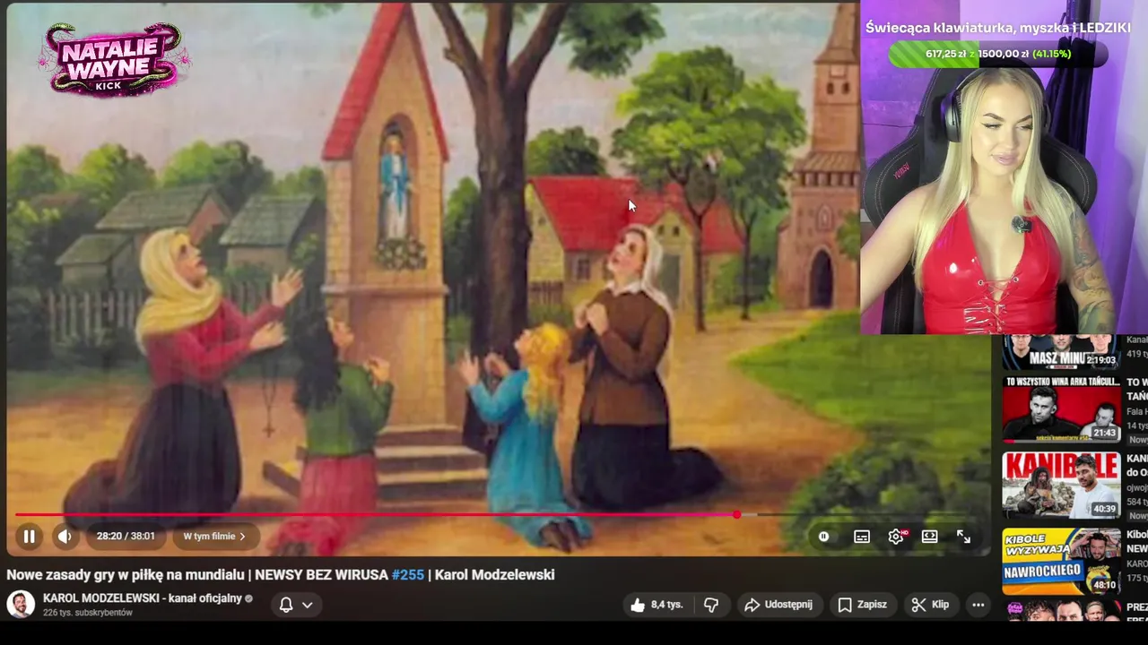Save video with Zapisz button
The width and height of the screenshot is (1148, 645).
click(862, 605)
